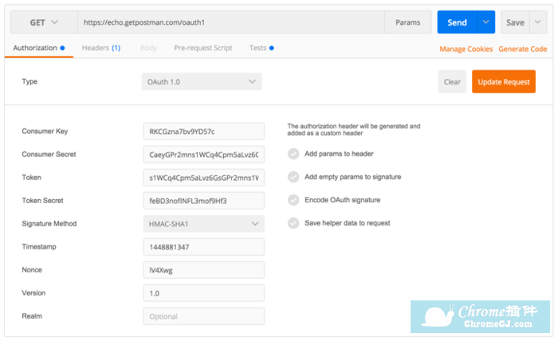The image size is (558, 341).
Task: Toggle Add empty params to signature
Action: [x=293, y=177]
